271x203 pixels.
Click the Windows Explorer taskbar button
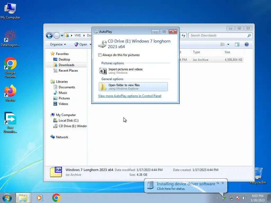[23, 198]
